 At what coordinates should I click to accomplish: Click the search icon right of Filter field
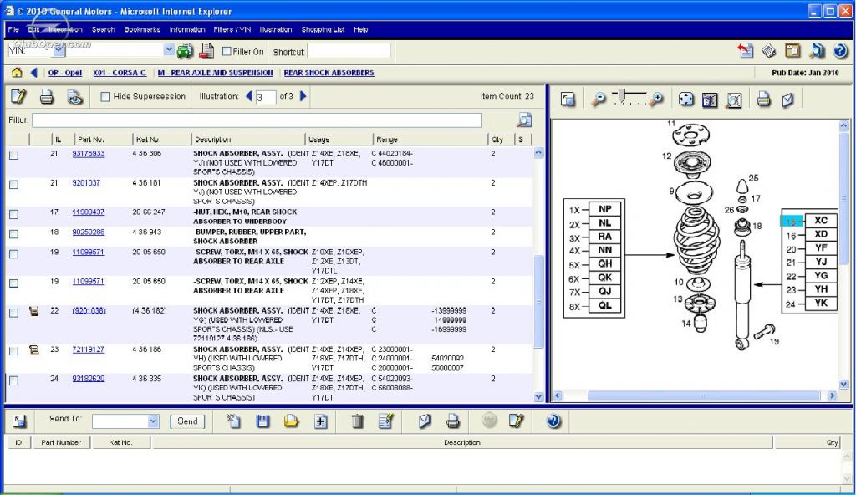(524, 120)
